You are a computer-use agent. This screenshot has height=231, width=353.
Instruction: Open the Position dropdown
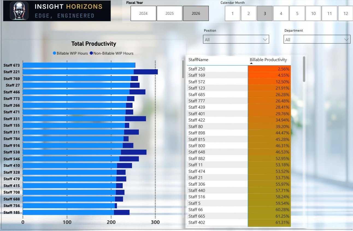pos(236,39)
